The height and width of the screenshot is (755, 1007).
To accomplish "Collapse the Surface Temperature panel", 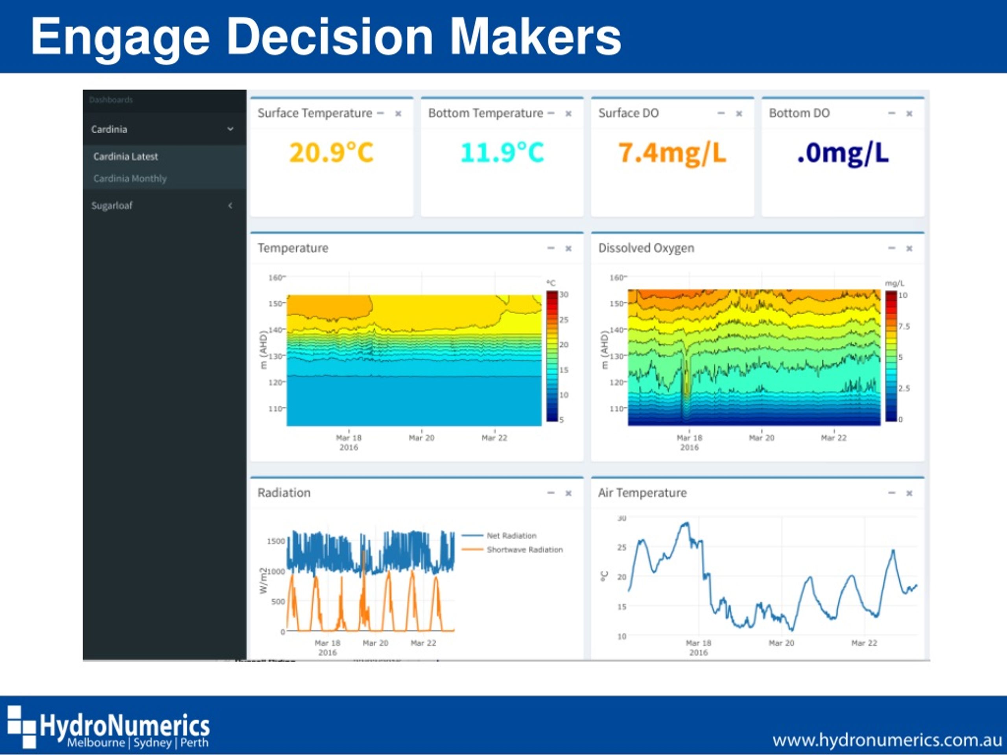I will [381, 113].
